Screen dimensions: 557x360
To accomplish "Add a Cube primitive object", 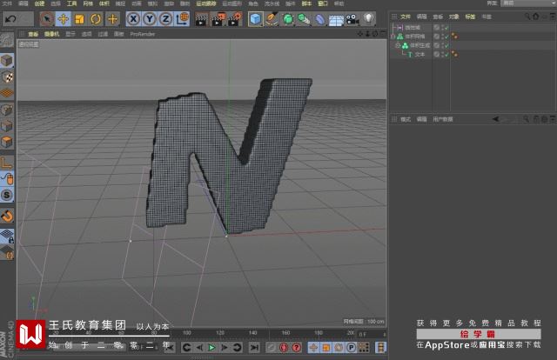I will pos(255,19).
